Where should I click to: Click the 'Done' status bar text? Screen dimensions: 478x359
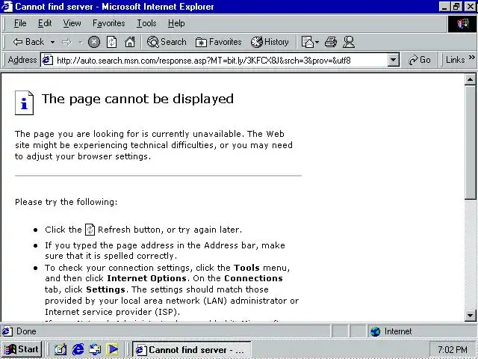tap(26, 331)
